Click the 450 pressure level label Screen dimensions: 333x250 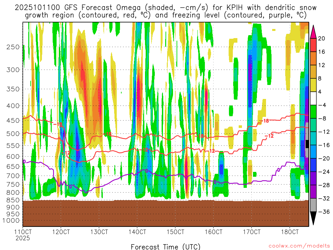pyautogui.click(x=13, y=120)
